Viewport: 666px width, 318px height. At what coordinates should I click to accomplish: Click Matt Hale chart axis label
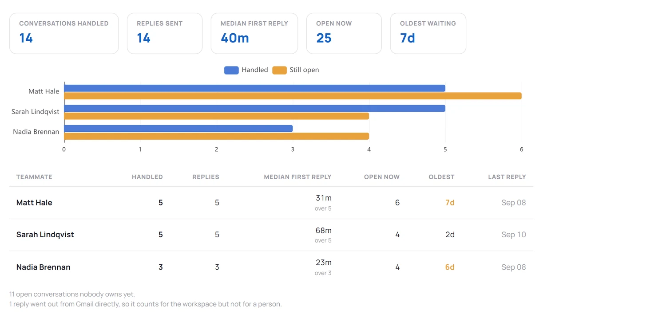[44, 91]
